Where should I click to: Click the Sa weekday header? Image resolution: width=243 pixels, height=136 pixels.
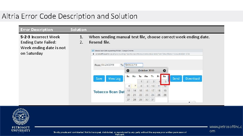tap(164, 76)
